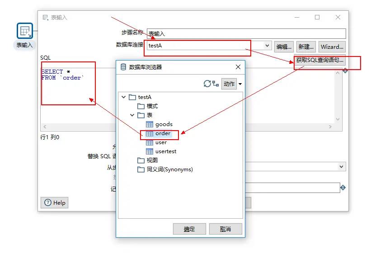Click the 获取SQL查询语句 button

320,60
